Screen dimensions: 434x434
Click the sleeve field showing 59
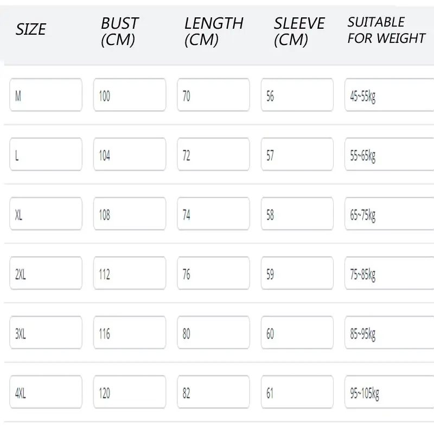tap(297, 273)
